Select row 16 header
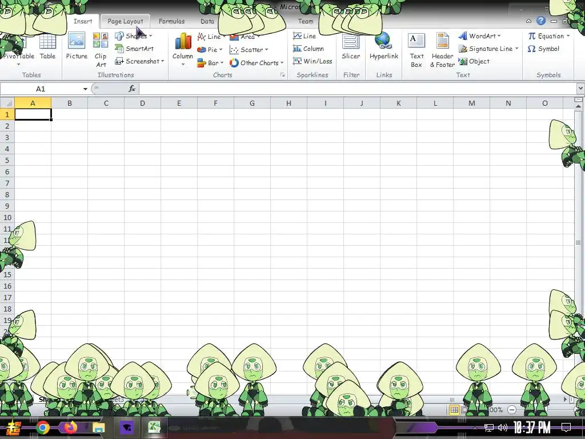The width and height of the screenshot is (585, 439). (7, 286)
